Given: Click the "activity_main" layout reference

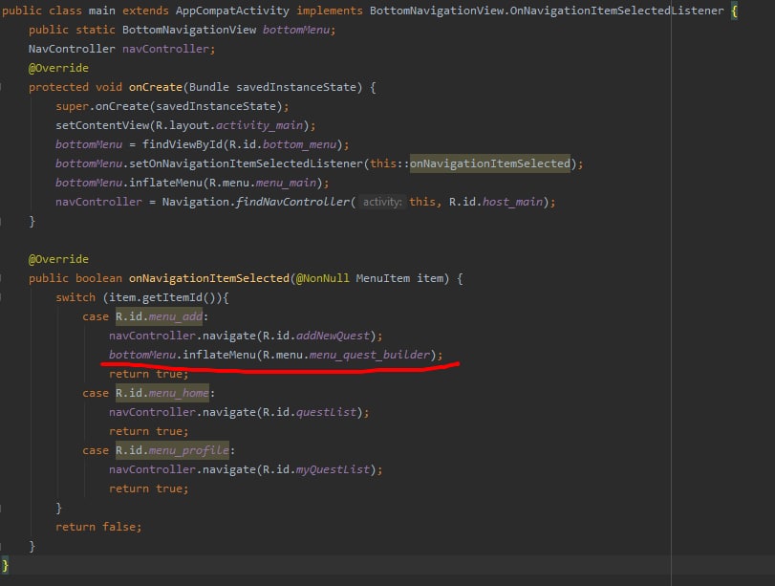Looking at the screenshot, I should 259,125.
